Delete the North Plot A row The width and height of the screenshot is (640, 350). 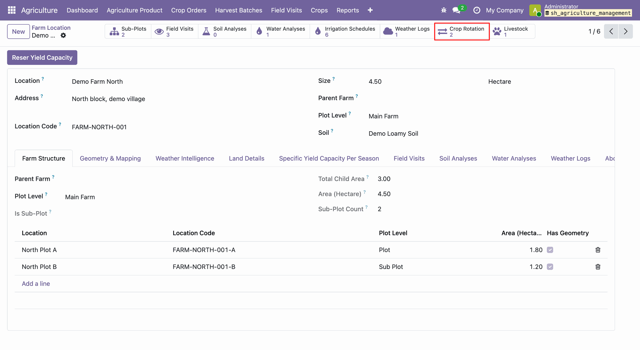598,250
